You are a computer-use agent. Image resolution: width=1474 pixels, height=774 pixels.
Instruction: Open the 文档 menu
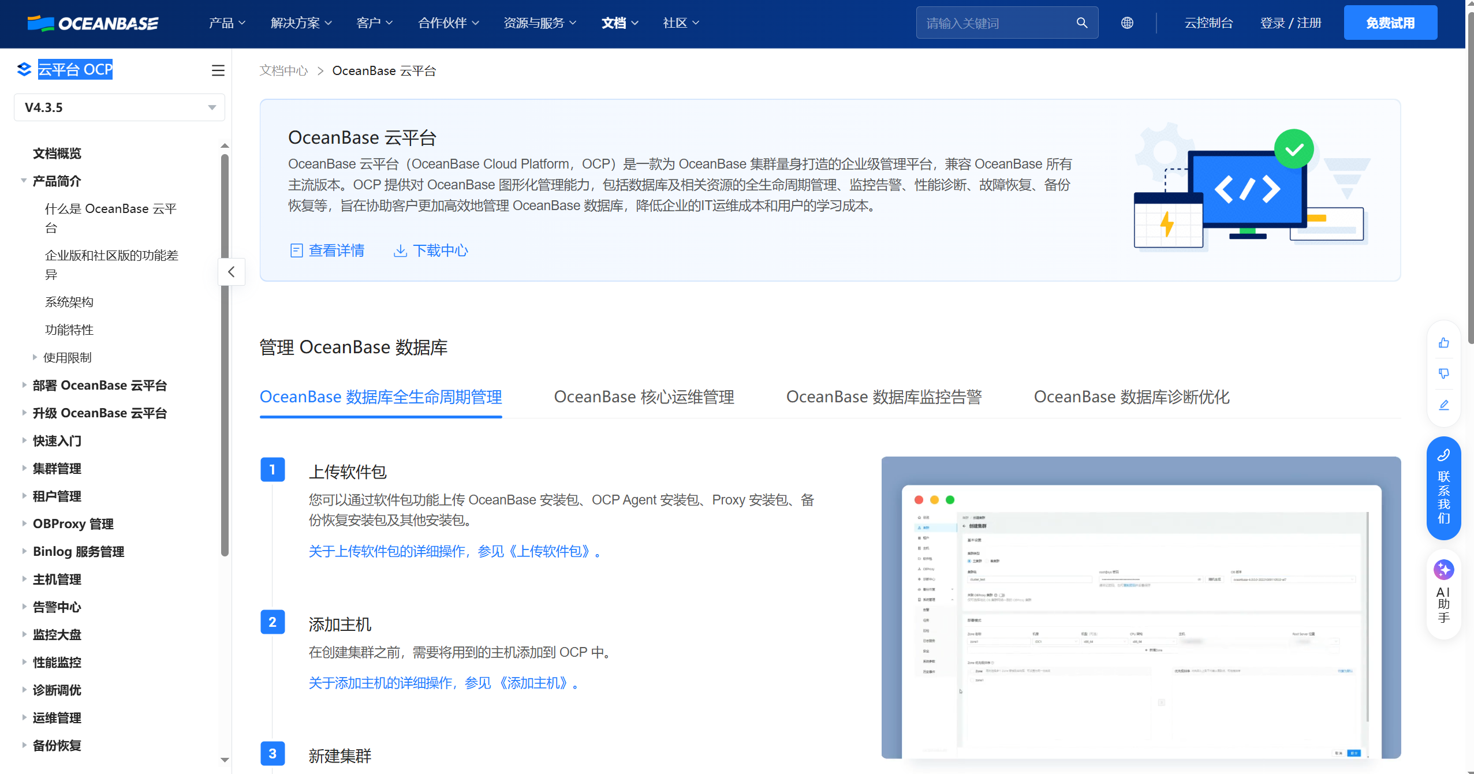coord(618,23)
